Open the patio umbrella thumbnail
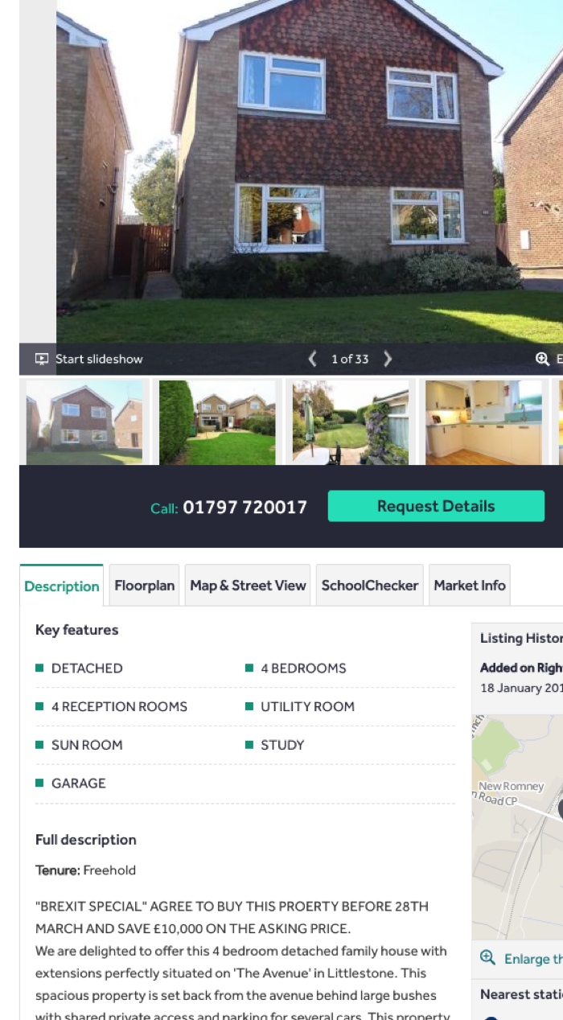Viewport: 563px width, 1020px height. 351,422
